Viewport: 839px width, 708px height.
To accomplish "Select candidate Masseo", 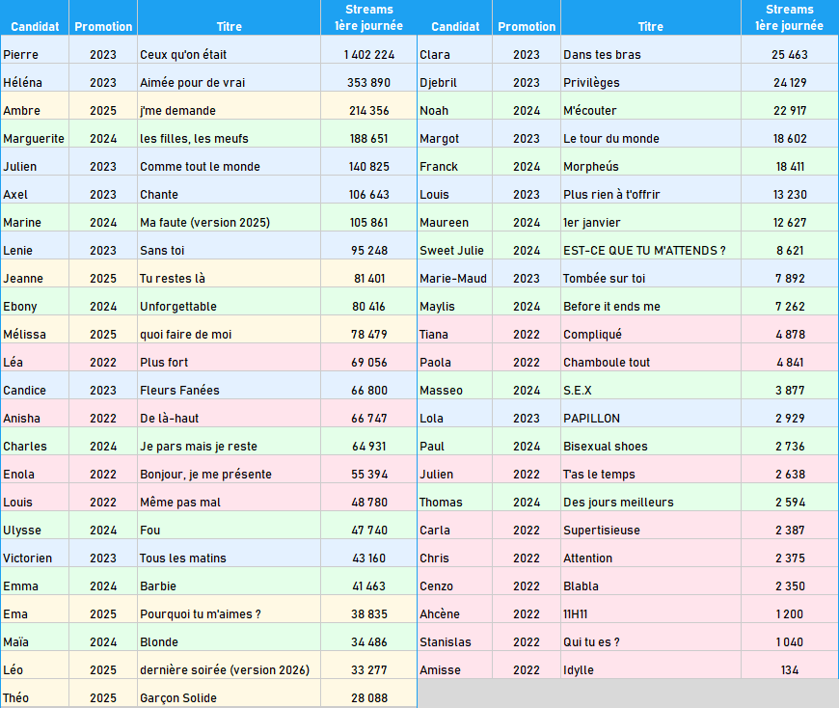I will 455,385.
